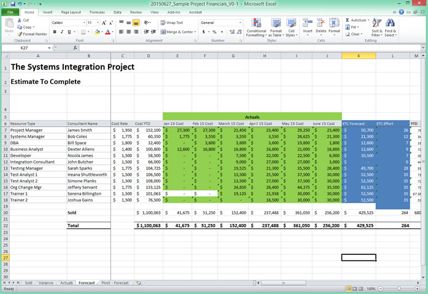The image size is (428, 294).
Task: Toggle Top Align vertical alignment
Action: (x=121, y=23)
